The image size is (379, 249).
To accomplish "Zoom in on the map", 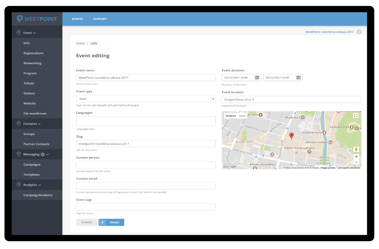I will [x=356, y=156].
